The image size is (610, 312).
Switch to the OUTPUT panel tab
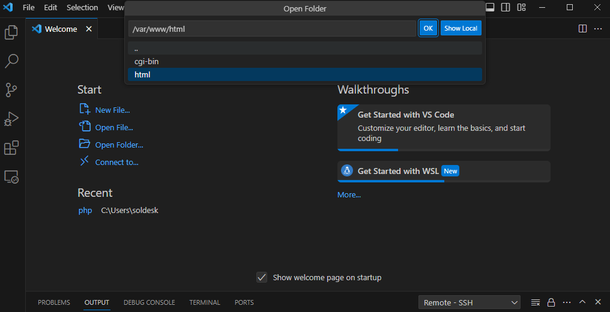coord(97,302)
